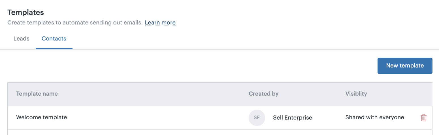Click the blue underline beneath Contacts
This screenshot has height=135, width=439.
tap(54, 48)
